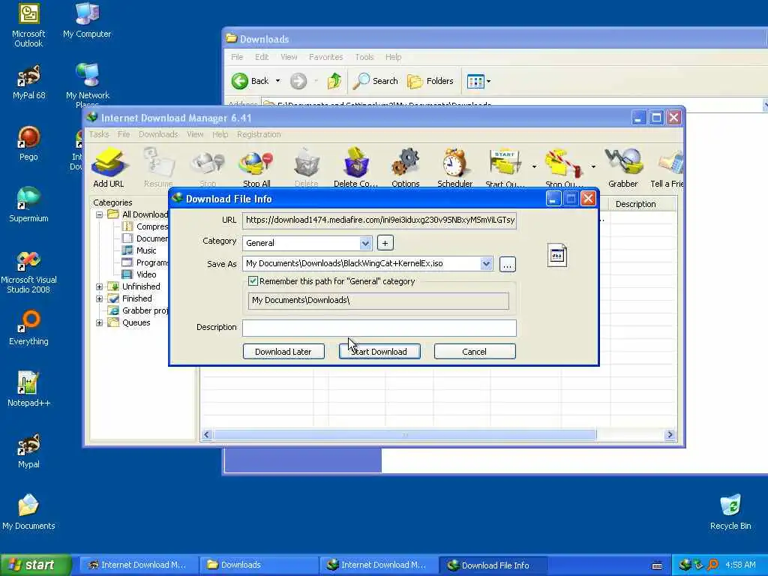768x576 pixels.
Task: Click the Cancel button in dialog
Action: 475,352
